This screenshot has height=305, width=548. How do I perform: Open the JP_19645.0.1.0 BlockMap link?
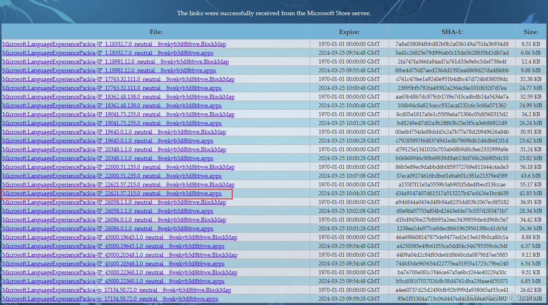114,132
